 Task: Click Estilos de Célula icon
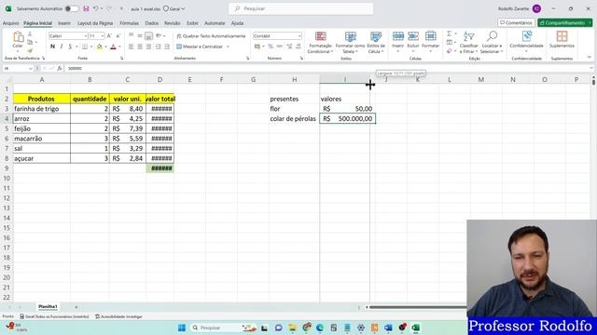tap(376, 37)
